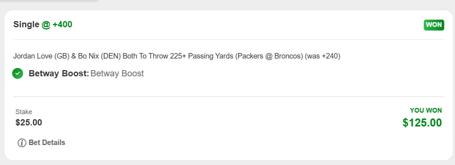The height and width of the screenshot is (165, 455).
Task: Click the gray Betway Boost value text
Action: (x=117, y=73)
